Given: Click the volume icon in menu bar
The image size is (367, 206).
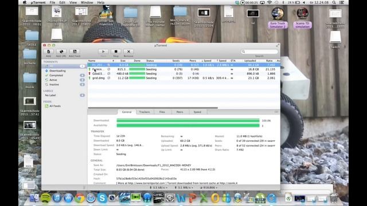Looking at the screenshot, I should 304,2.
